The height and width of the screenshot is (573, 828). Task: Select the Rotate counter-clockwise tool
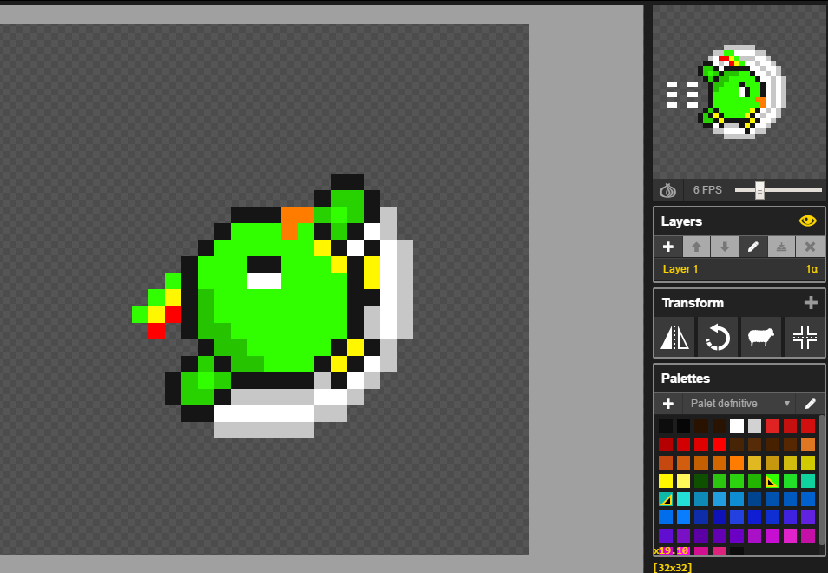(718, 337)
